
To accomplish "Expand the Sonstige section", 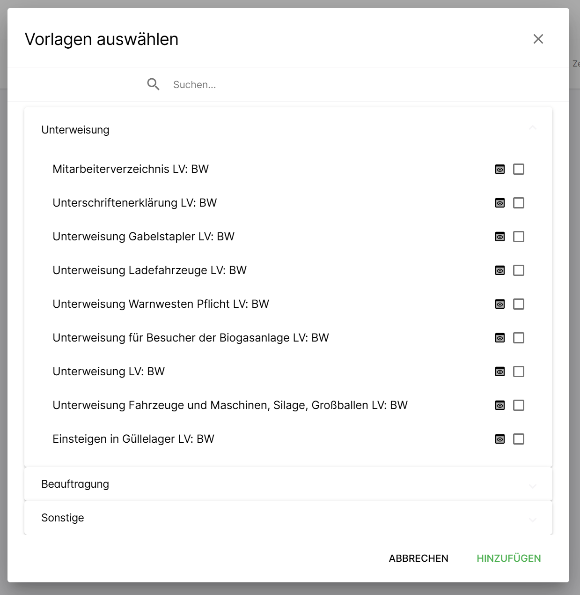I will 532,519.
